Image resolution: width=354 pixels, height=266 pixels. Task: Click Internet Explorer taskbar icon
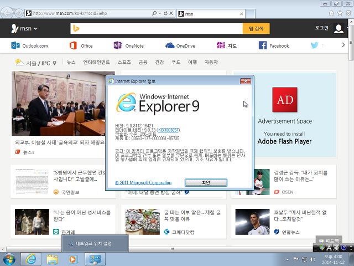(x=31, y=259)
